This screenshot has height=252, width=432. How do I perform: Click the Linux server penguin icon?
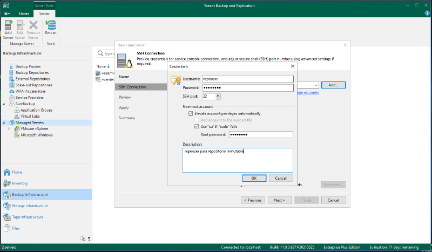click(125, 61)
